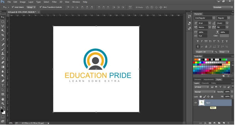The image size is (235, 132).
Task: Select the Eraser tool
Action: click(3, 62)
